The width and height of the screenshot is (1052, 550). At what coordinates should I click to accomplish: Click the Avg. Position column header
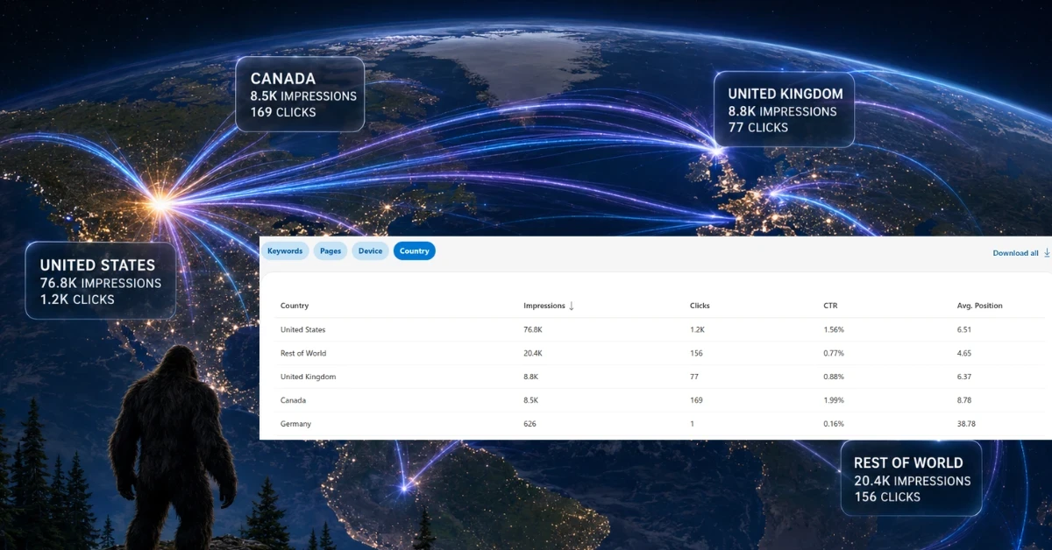979,306
